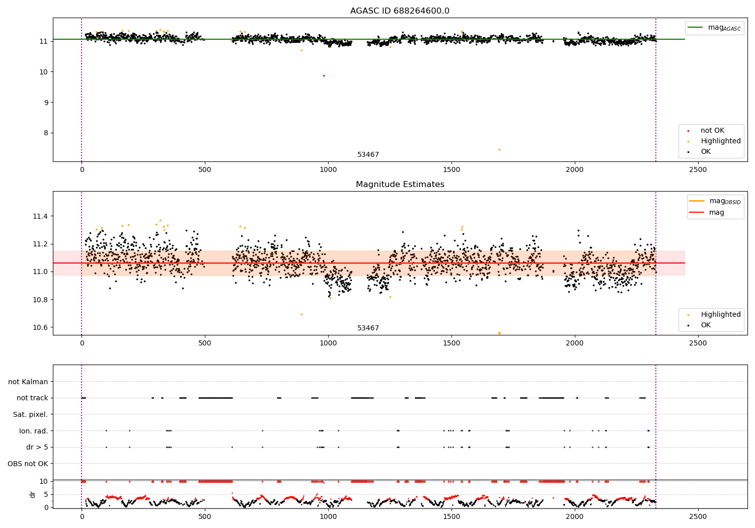
Task: Click the '53467' label in the top plot
Action: (368, 155)
